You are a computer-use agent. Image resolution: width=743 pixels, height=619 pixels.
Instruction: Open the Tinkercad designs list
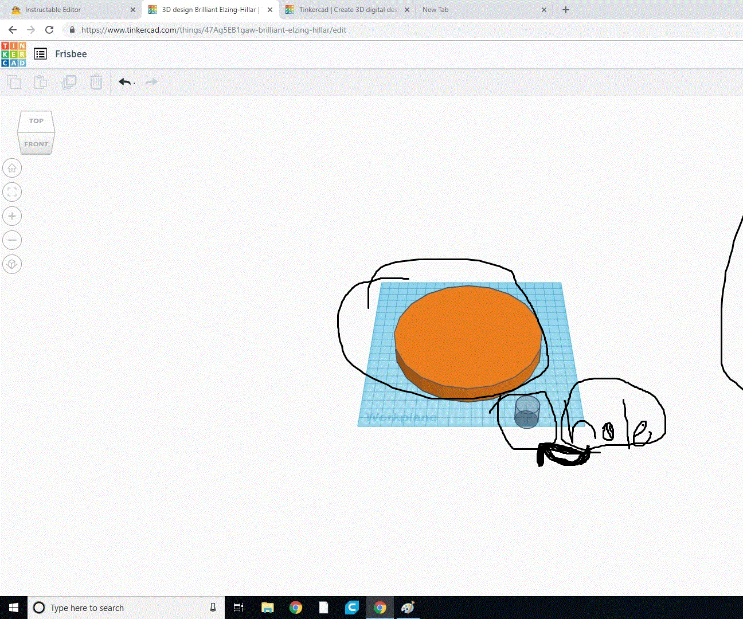40,53
